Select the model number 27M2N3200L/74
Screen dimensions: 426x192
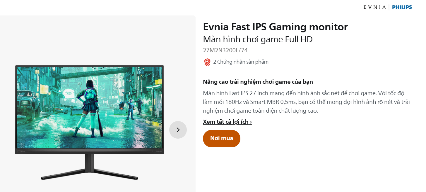[225, 50]
